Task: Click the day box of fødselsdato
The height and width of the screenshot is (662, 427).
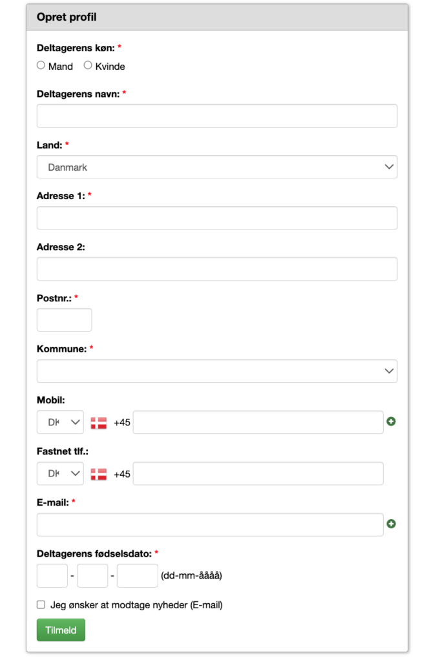Action: tap(52, 575)
